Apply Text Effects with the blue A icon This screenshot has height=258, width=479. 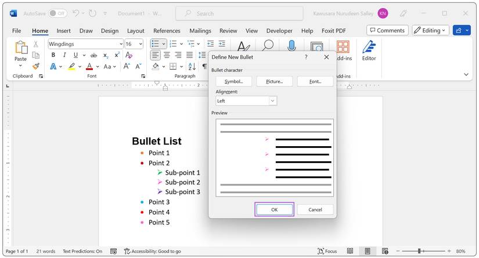[x=53, y=67]
